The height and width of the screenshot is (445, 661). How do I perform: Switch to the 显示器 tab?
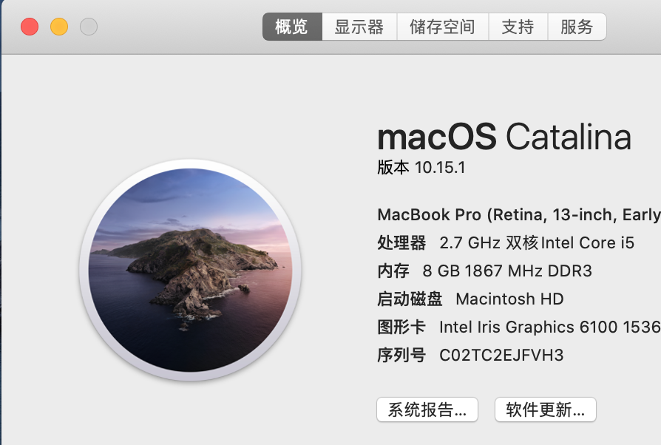[x=359, y=27]
